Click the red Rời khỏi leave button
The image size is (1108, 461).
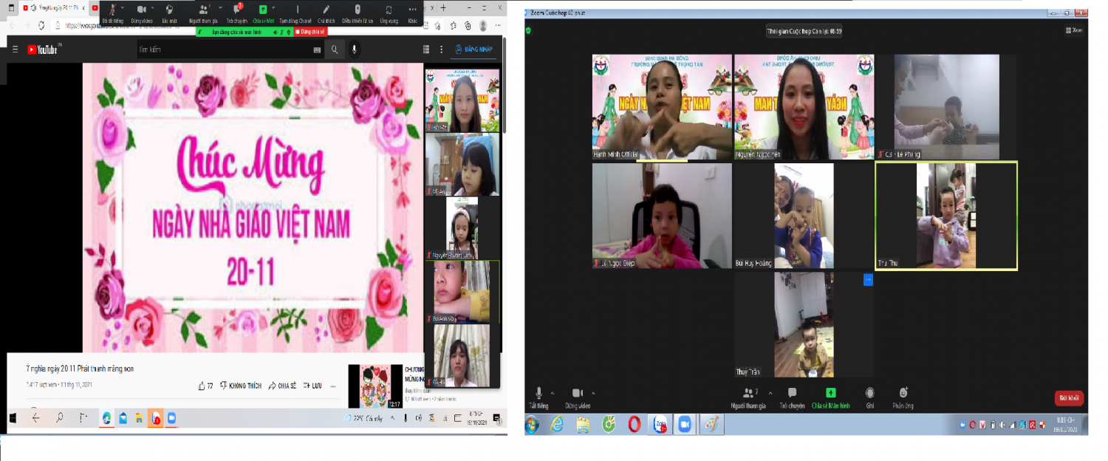coord(1069,397)
